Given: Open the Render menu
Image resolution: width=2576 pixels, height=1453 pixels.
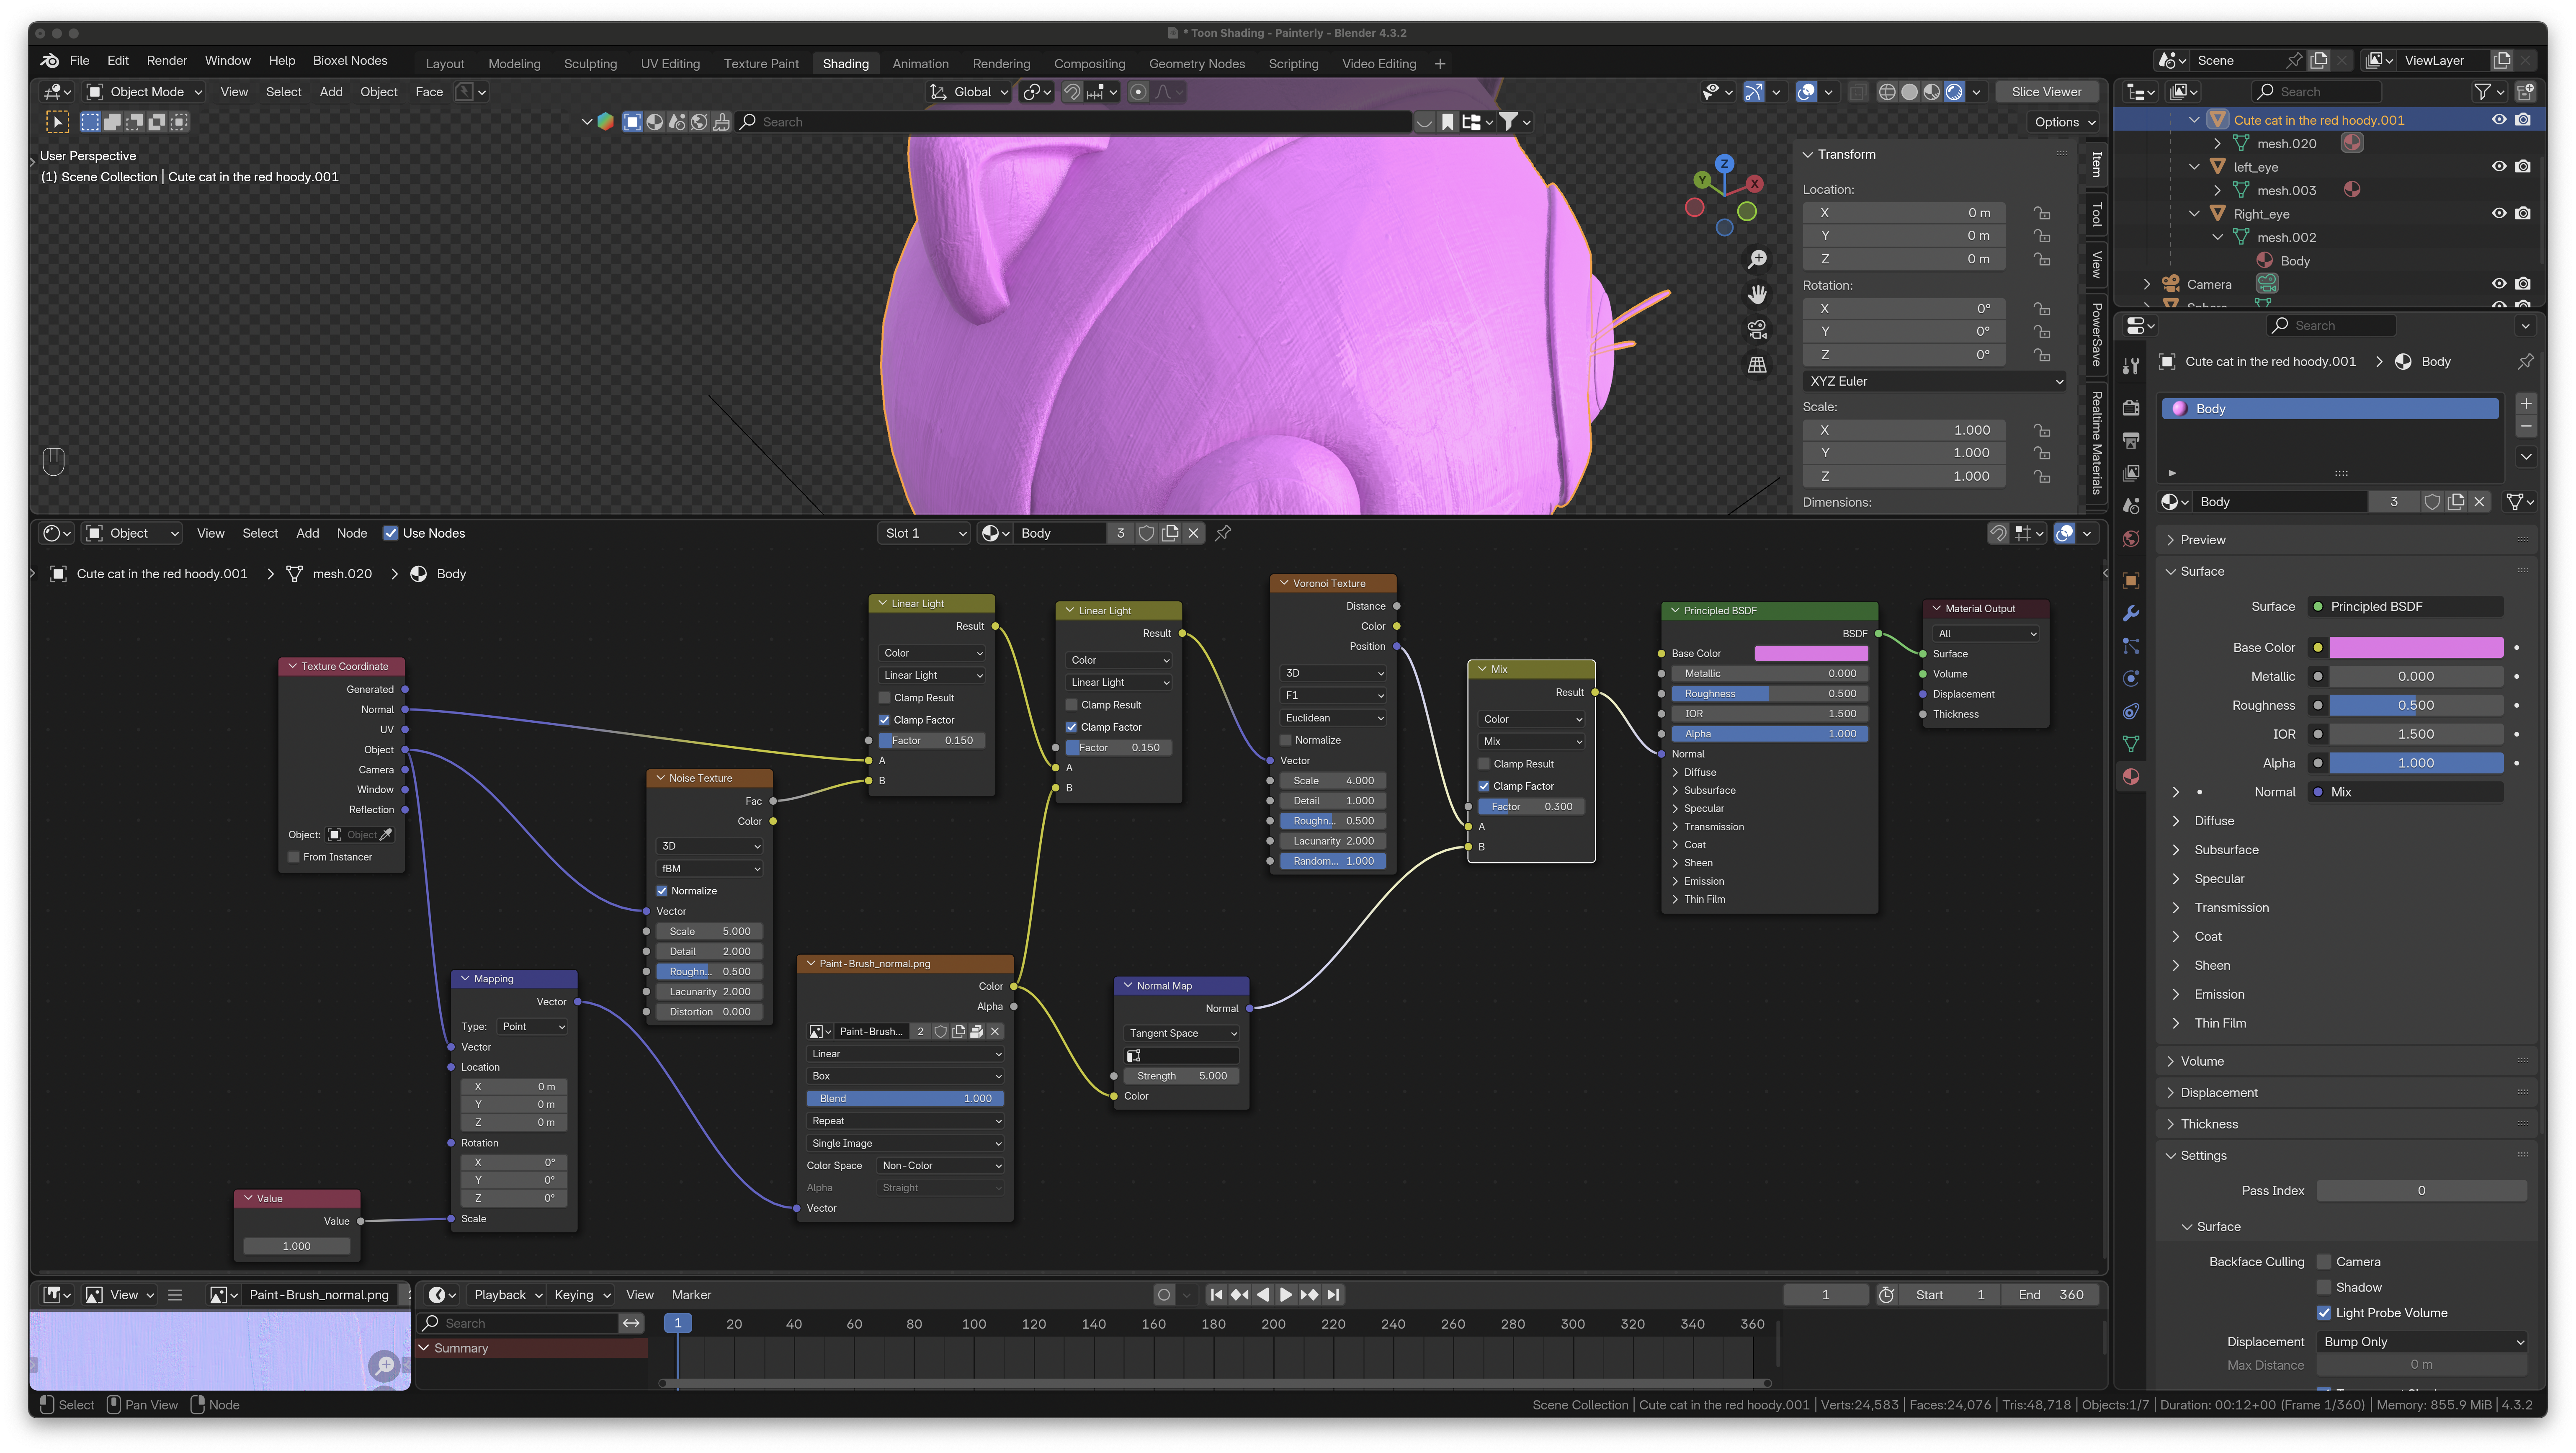Looking at the screenshot, I should [x=167, y=61].
